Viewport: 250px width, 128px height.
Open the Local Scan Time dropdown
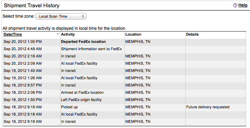(x=61, y=16)
